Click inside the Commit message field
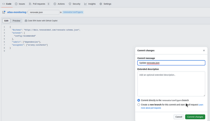 pyautogui.click(x=171, y=63)
